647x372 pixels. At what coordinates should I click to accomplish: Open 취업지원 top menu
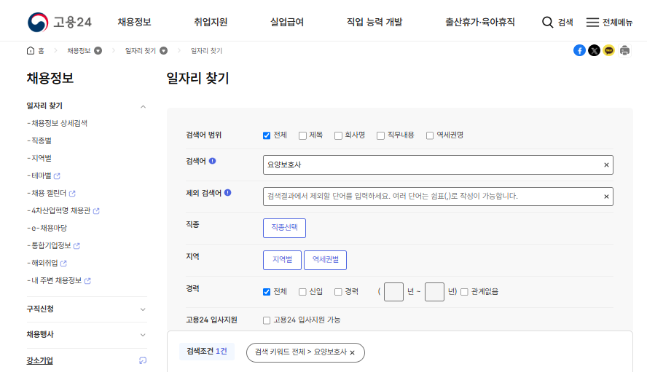pos(211,22)
